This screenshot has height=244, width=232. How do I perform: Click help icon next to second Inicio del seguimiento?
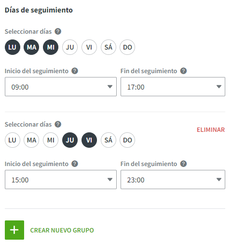point(75,164)
